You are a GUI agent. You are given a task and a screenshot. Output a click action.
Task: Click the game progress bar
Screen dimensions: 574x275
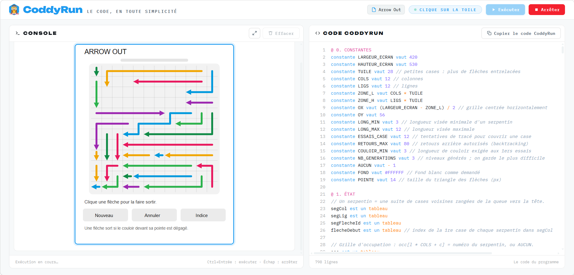pyautogui.click(x=154, y=60)
